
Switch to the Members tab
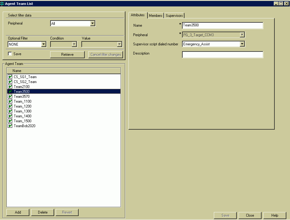pos(155,16)
